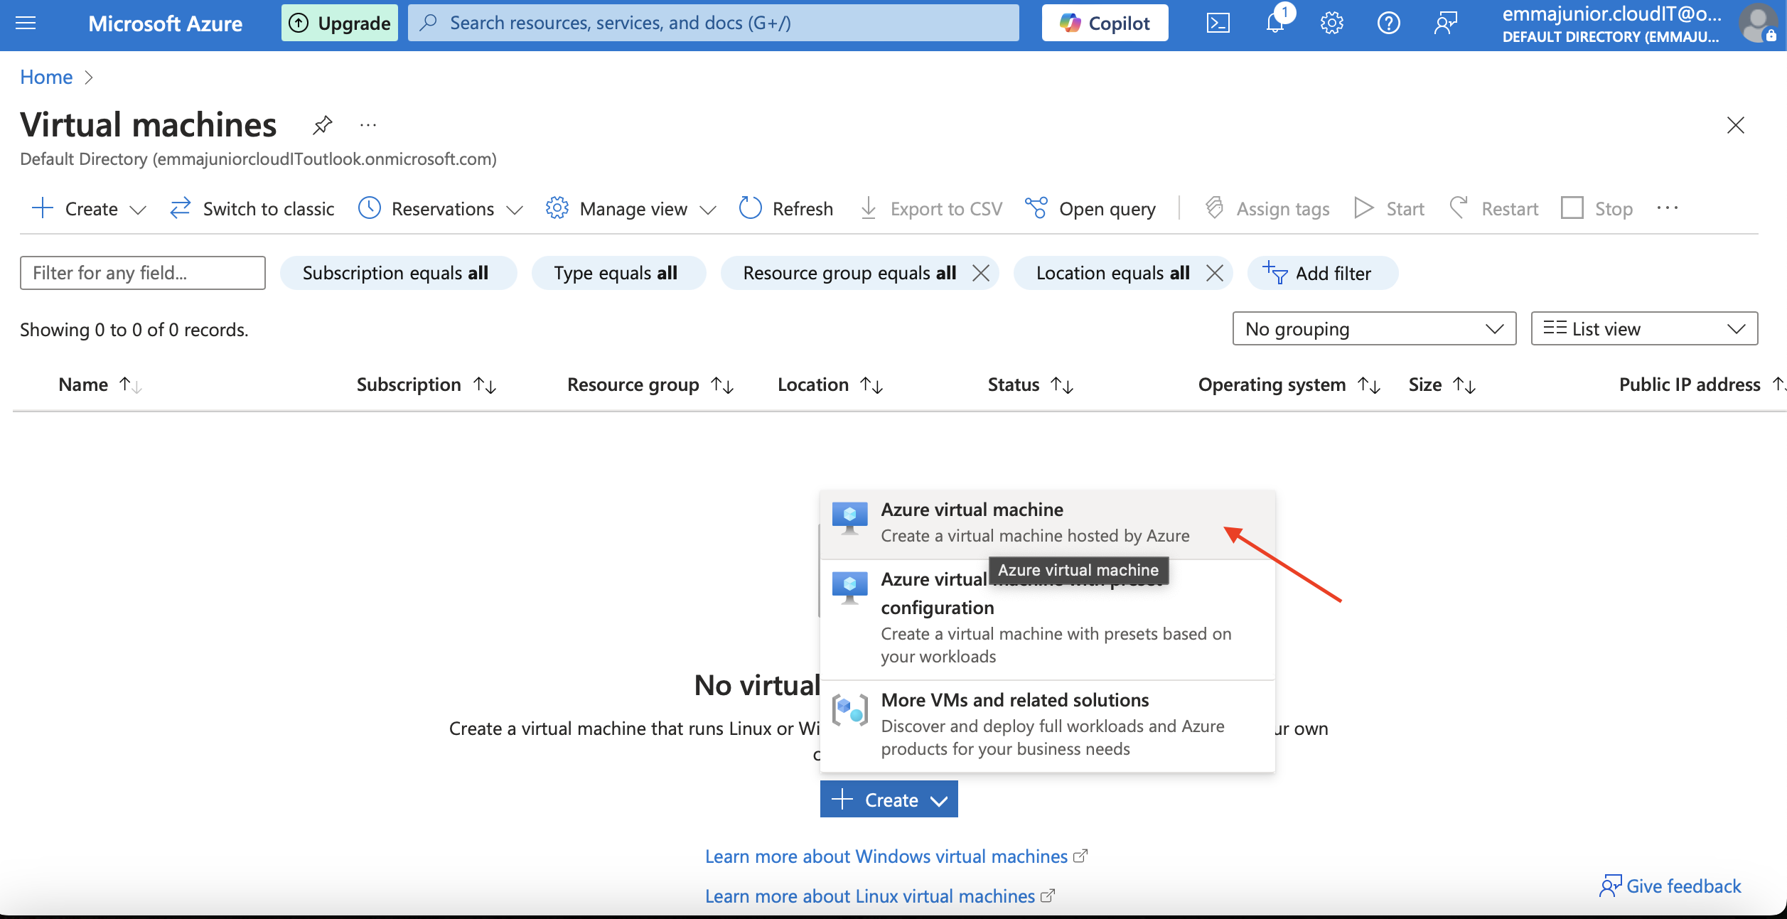1787x919 pixels.
Task: Open the hamburger portal menu
Action: [x=26, y=23]
